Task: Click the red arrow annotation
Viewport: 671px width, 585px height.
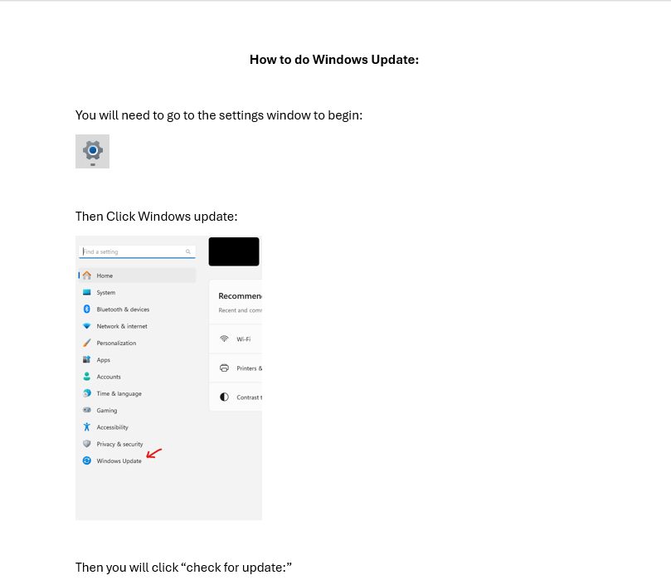Action: [x=154, y=453]
